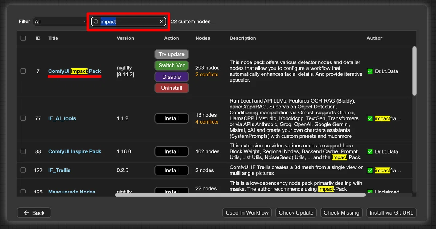Viewport: 436px width, 229px height.
Task: Check the IF_AI_tools row checkbox
Action: [x=23, y=118]
